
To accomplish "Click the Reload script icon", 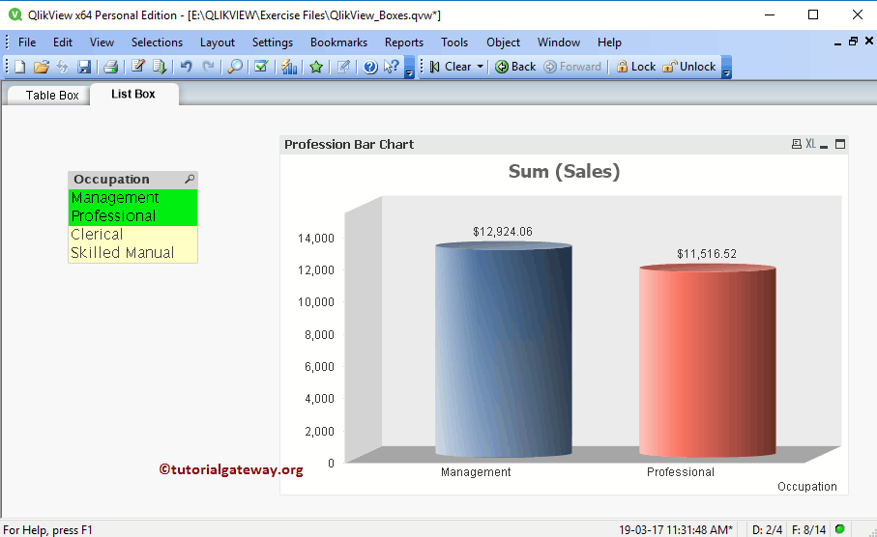I will click(x=160, y=67).
